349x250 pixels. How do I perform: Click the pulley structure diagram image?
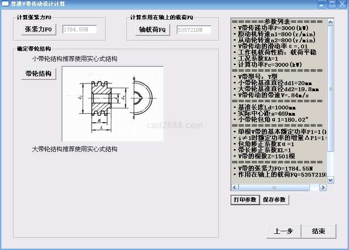(x=113, y=104)
